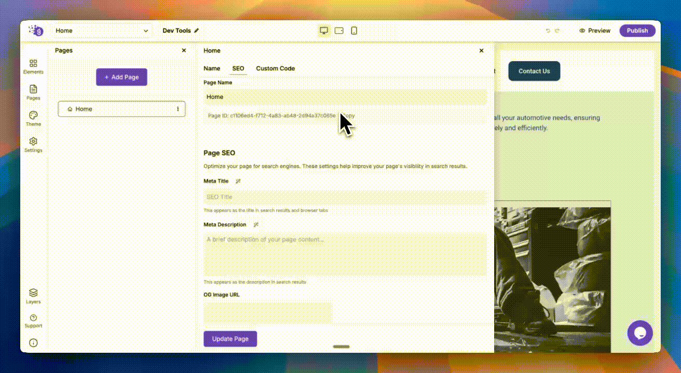The image size is (681, 373).
Task: Click the 'Optimize your page for search engines' text
Action: [335, 166]
